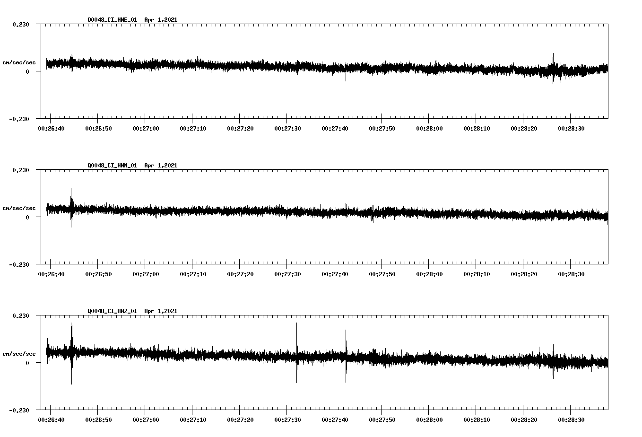
Task: Select the cm/sec/sec unit label on bottom plot
Action: 18,353
